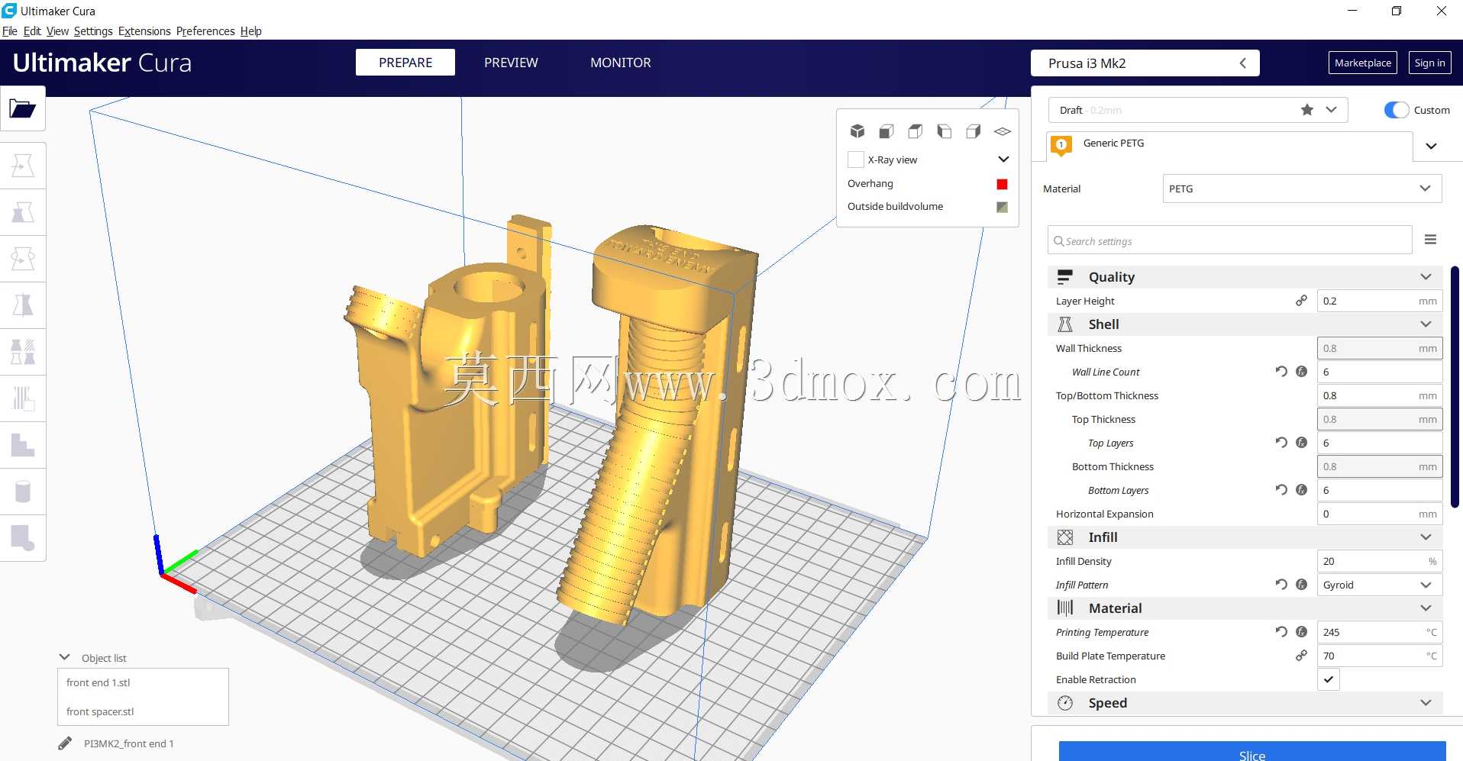Screen dimensions: 1463x761
Task: Click the Search settings input field
Action: pyautogui.click(x=1229, y=240)
